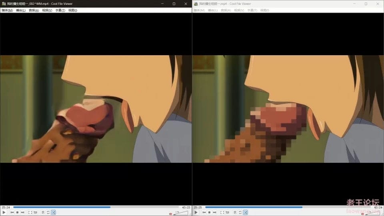
Task: Mute audio using the left window speaker icon
Action: click(171, 214)
